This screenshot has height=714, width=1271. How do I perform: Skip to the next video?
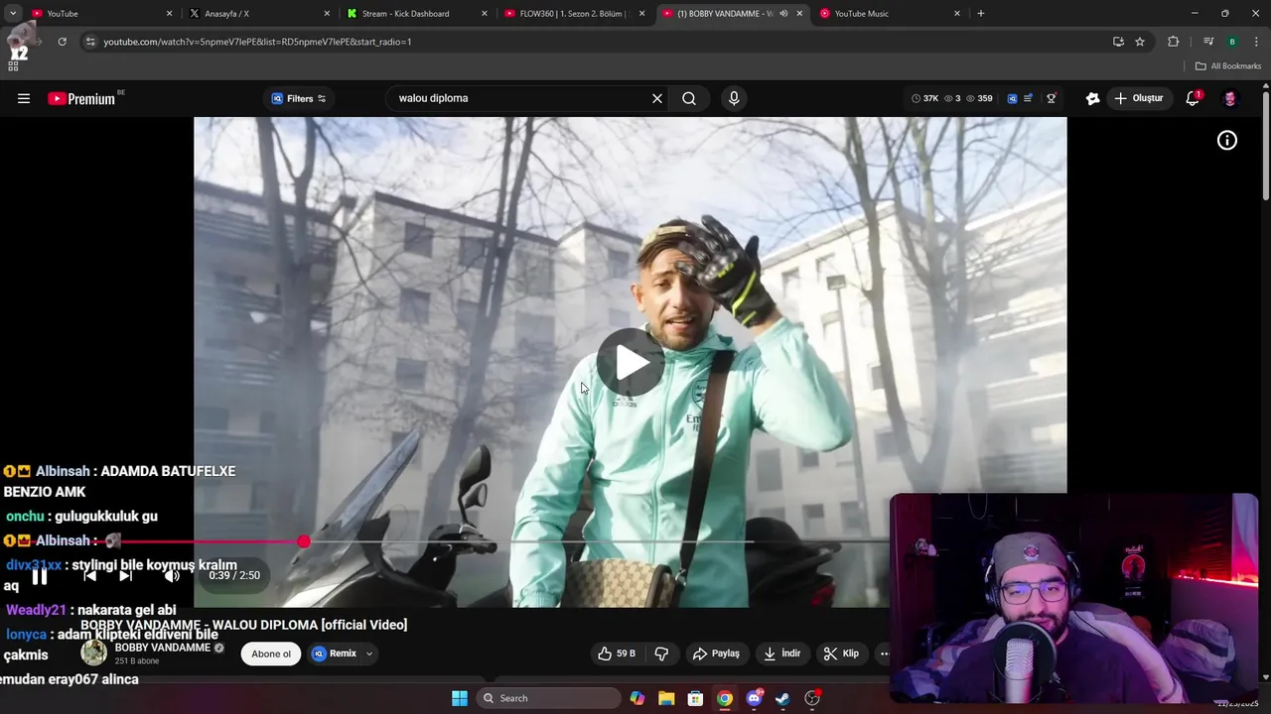(125, 576)
